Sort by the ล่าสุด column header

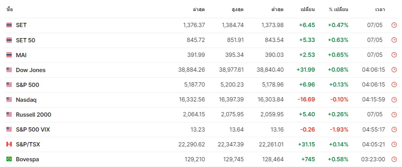[x=199, y=10]
